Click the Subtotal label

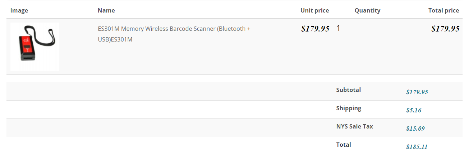(348, 90)
